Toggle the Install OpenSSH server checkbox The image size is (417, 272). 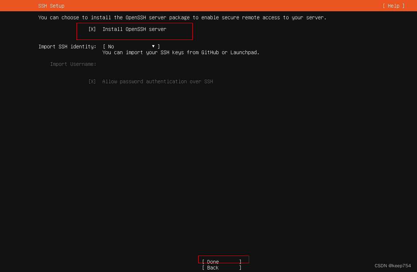92,29
